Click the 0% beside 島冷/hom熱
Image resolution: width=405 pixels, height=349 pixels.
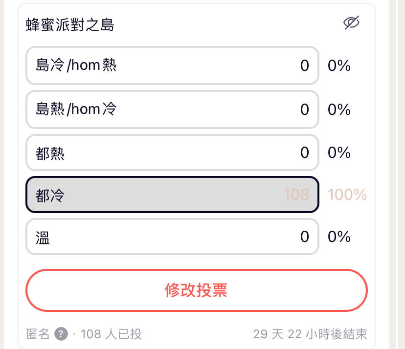point(339,65)
